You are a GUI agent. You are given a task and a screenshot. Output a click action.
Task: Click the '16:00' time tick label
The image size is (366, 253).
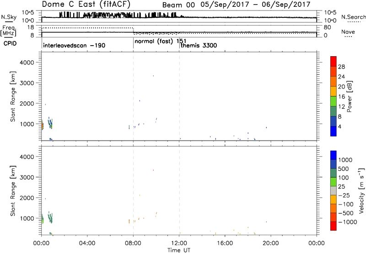point(225,243)
